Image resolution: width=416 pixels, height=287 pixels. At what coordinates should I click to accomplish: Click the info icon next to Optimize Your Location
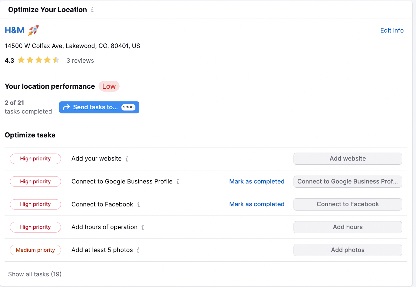[92, 10]
